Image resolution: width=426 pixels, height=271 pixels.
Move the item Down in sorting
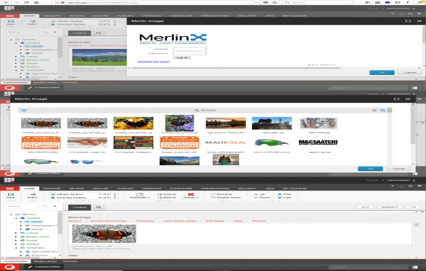(262, 198)
